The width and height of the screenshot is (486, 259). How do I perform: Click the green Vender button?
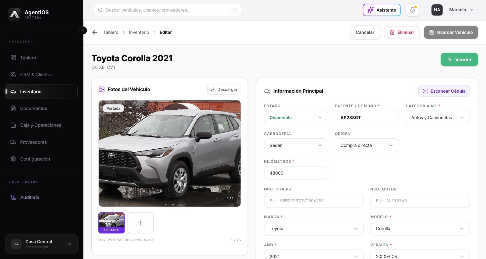point(459,60)
